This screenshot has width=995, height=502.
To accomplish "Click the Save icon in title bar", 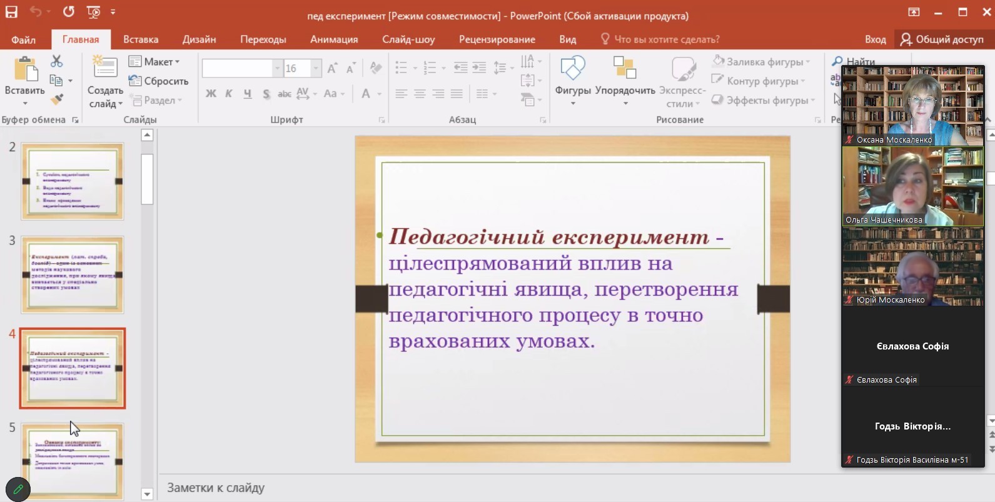I will pyautogui.click(x=11, y=12).
